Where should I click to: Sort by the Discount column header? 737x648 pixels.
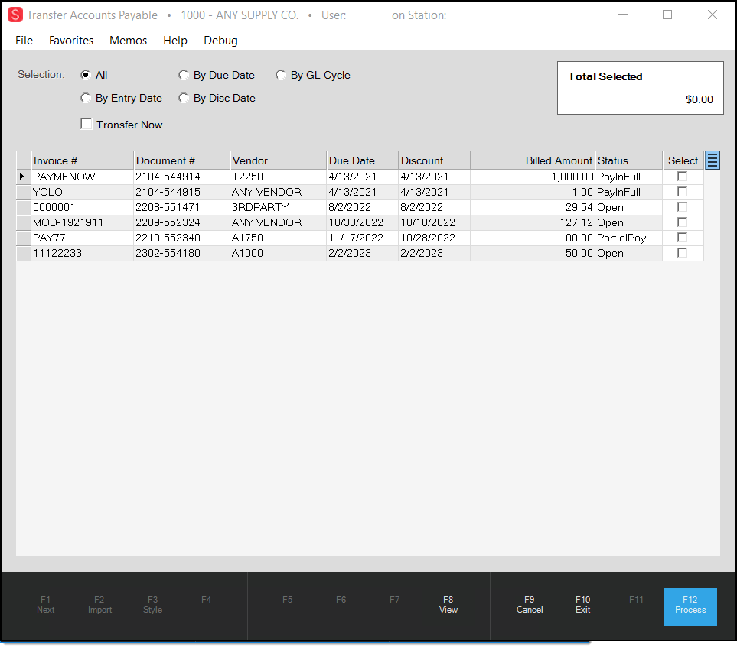434,160
